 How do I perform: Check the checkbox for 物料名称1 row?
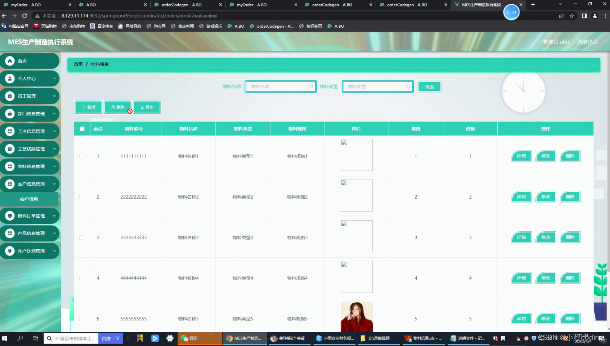82,156
